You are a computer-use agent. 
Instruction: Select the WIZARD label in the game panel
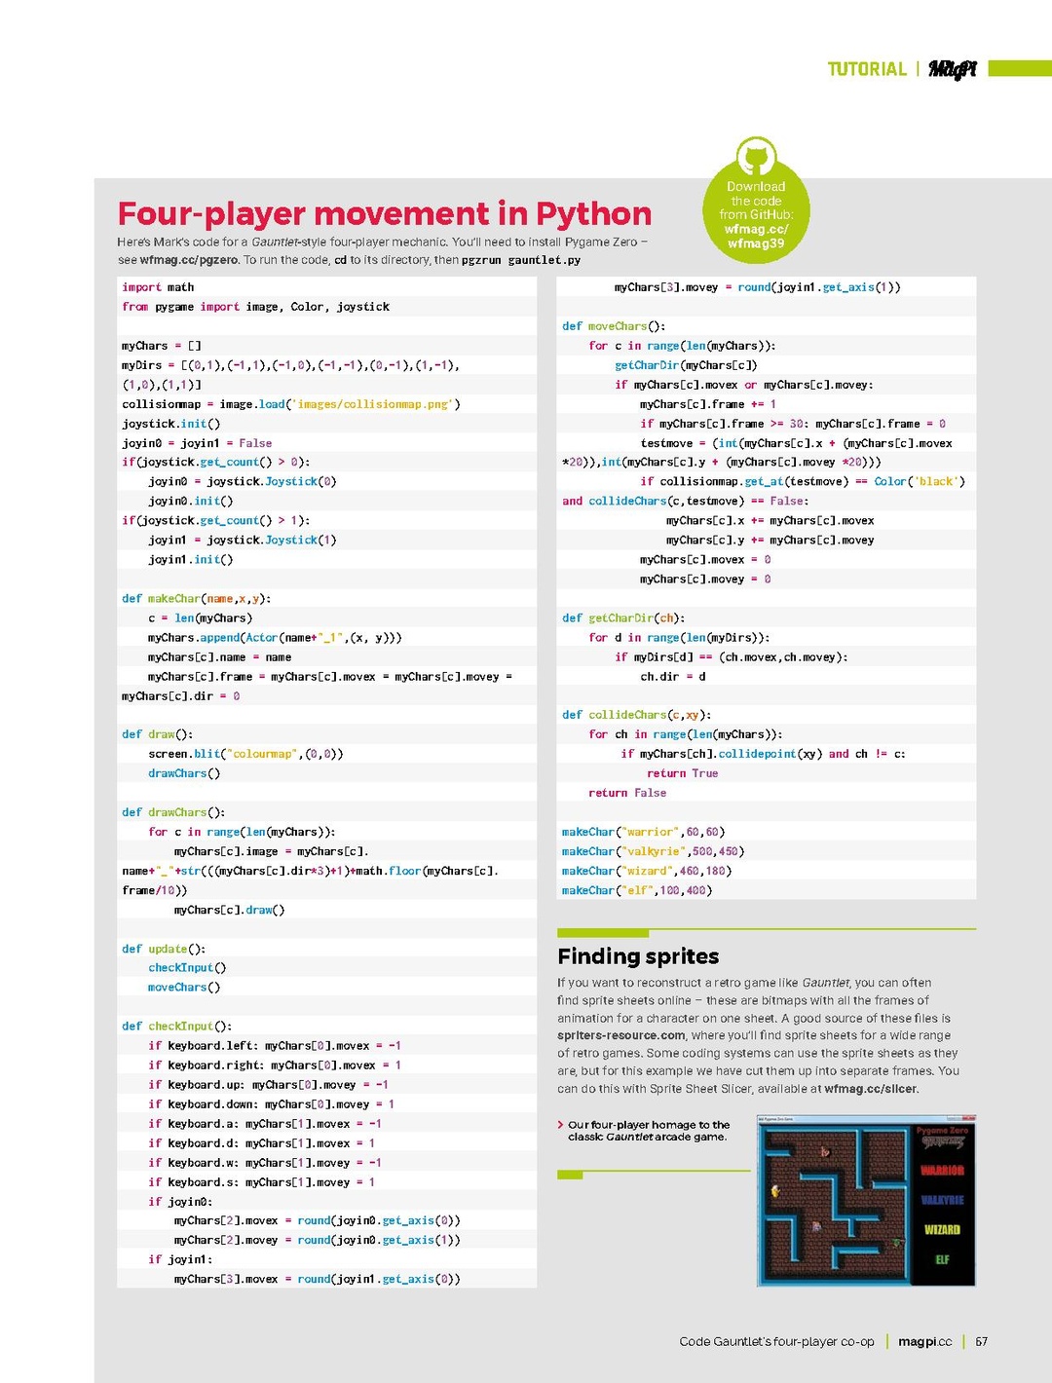pyautogui.click(x=942, y=1230)
